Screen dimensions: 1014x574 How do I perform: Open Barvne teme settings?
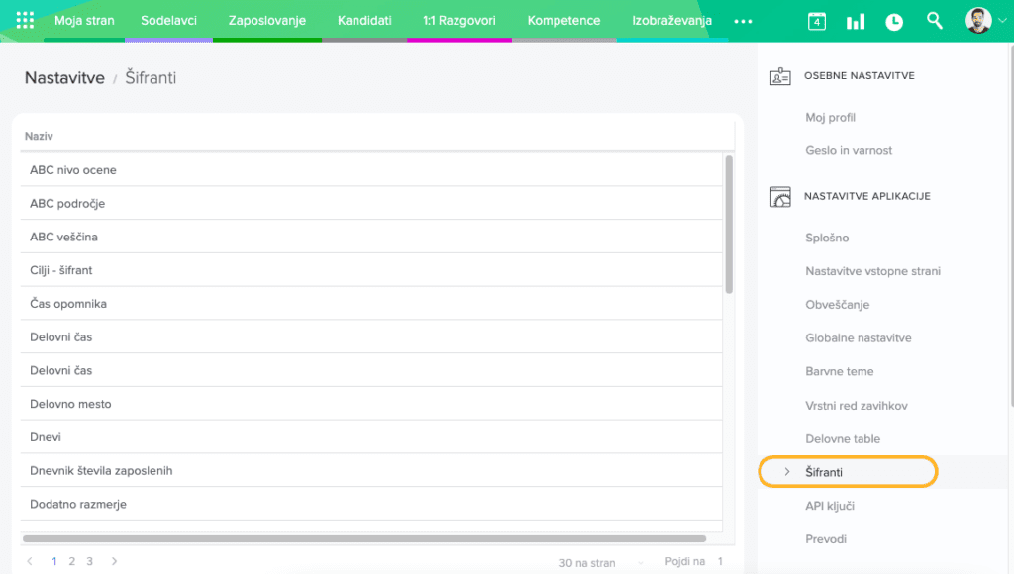(x=839, y=371)
